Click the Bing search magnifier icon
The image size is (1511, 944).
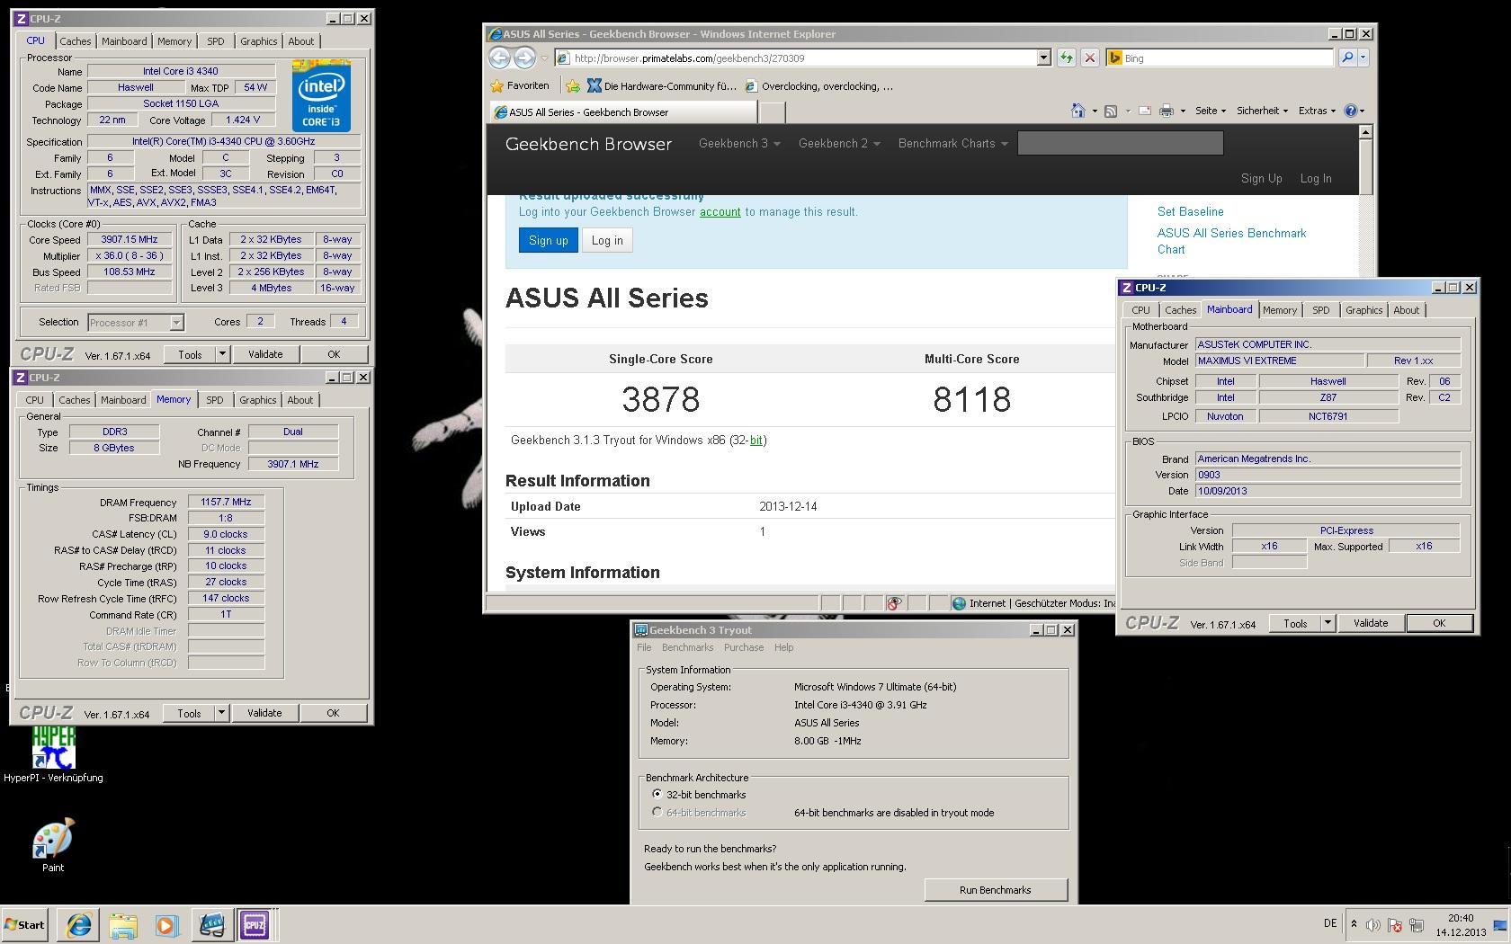(x=1346, y=58)
